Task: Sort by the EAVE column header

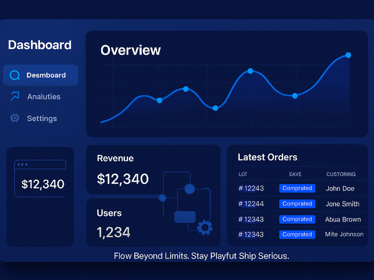Action: click(295, 174)
